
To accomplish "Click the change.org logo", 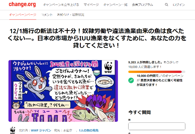I will [22, 4].
